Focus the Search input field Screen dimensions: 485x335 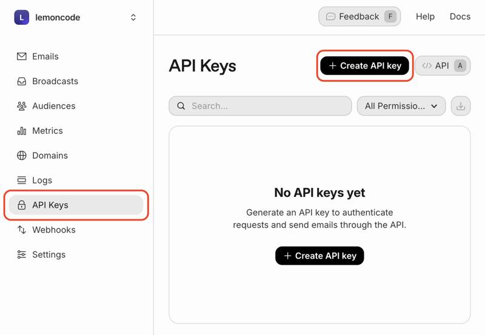pos(267,106)
